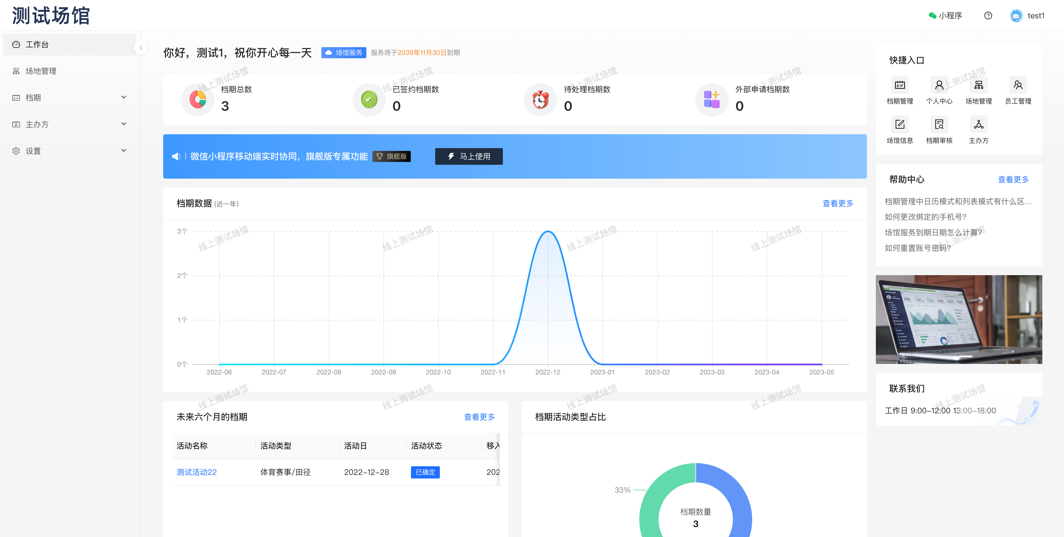This screenshot has height=537, width=1064.
Task: Click the 档期总数 pie chart icon
Action: click(197, 100)
